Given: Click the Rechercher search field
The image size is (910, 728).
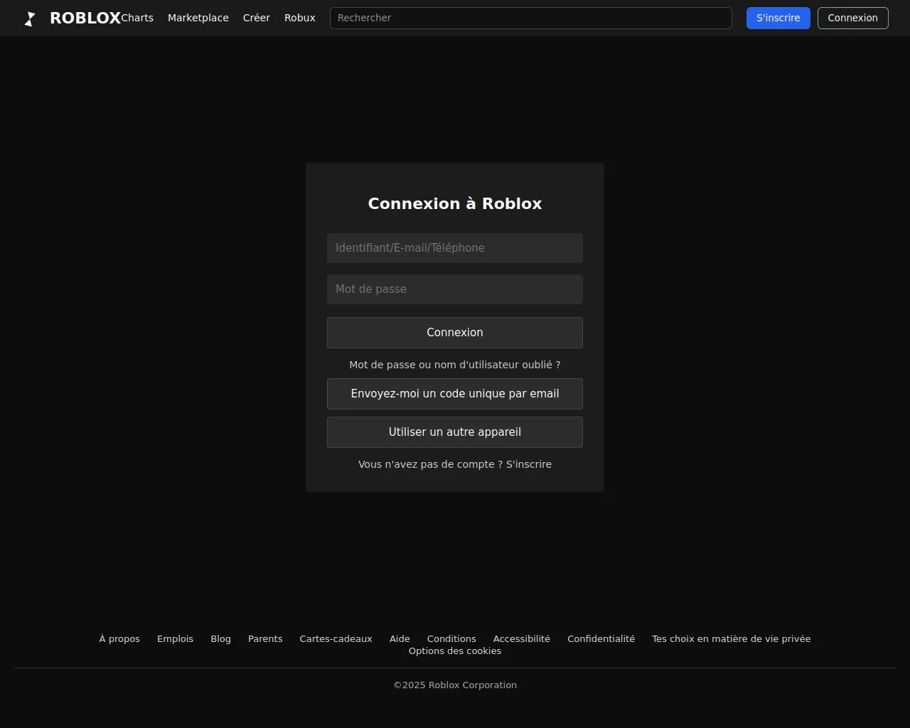Looking at the screenshot, I should 531,18.
